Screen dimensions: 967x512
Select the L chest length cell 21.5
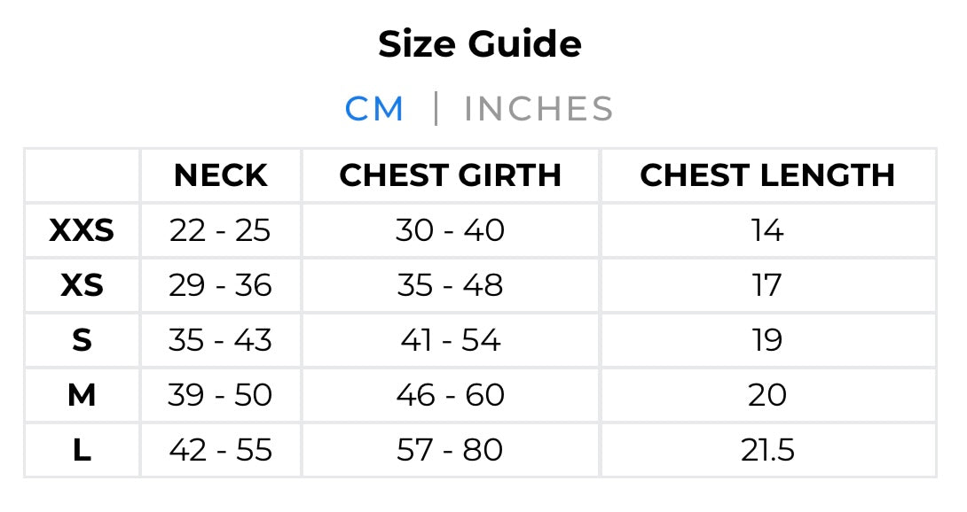tap(767, 450)
